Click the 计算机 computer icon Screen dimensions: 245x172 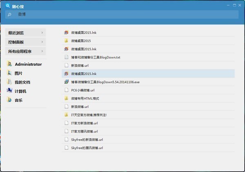[9, 91]
